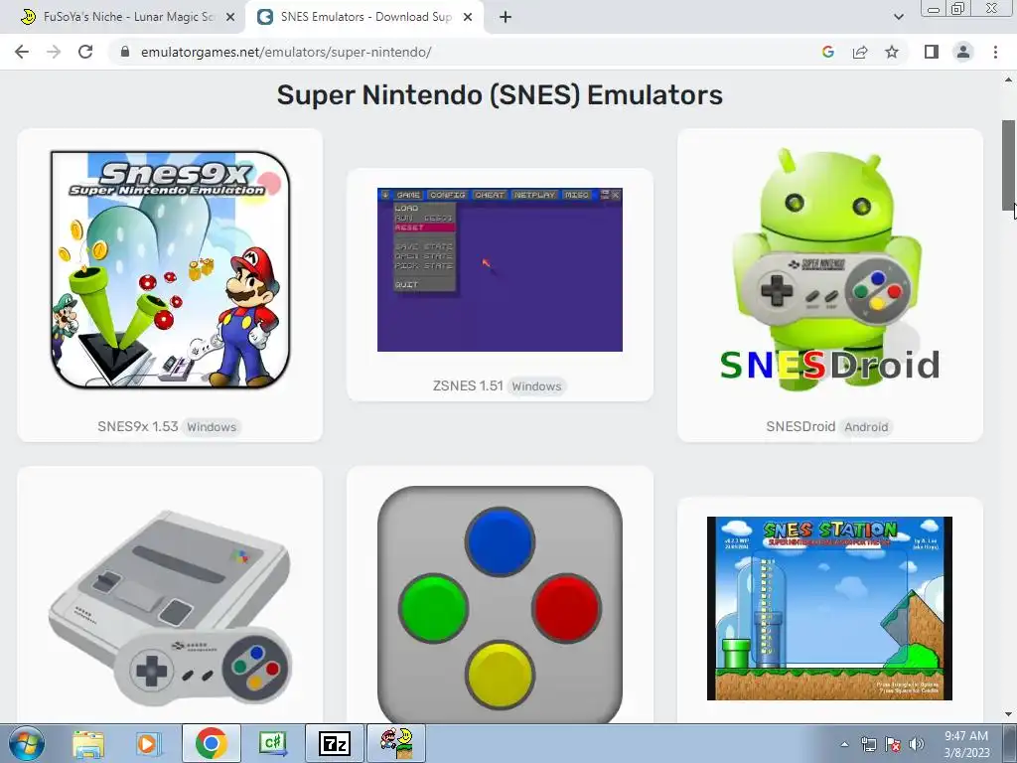Click the page vertical scrollbar thumb
Screen dimensions: 1017x763
(x=1008, y=164)
